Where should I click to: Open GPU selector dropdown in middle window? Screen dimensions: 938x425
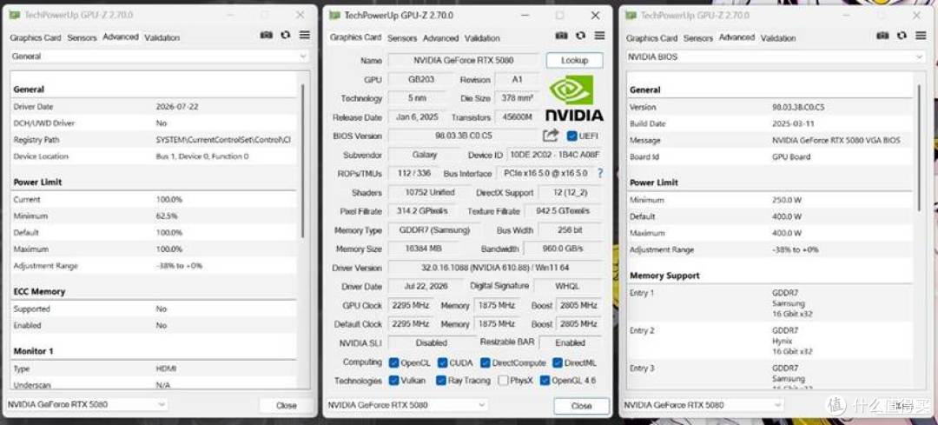click(x=407, y=405)
